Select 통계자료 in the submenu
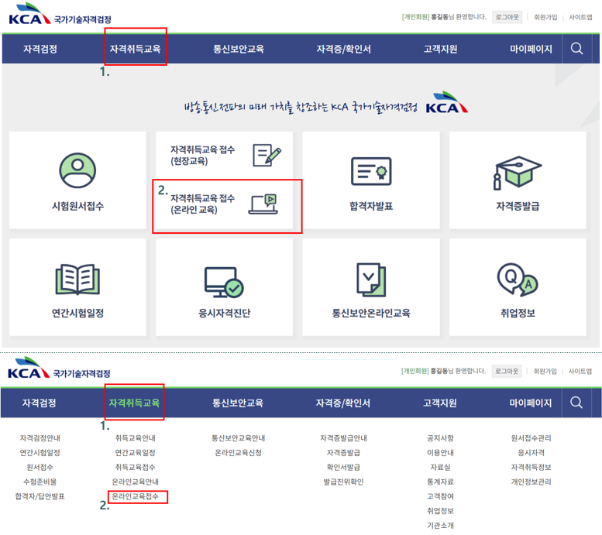This screenshot has width=602, height=535. (440, 482)
